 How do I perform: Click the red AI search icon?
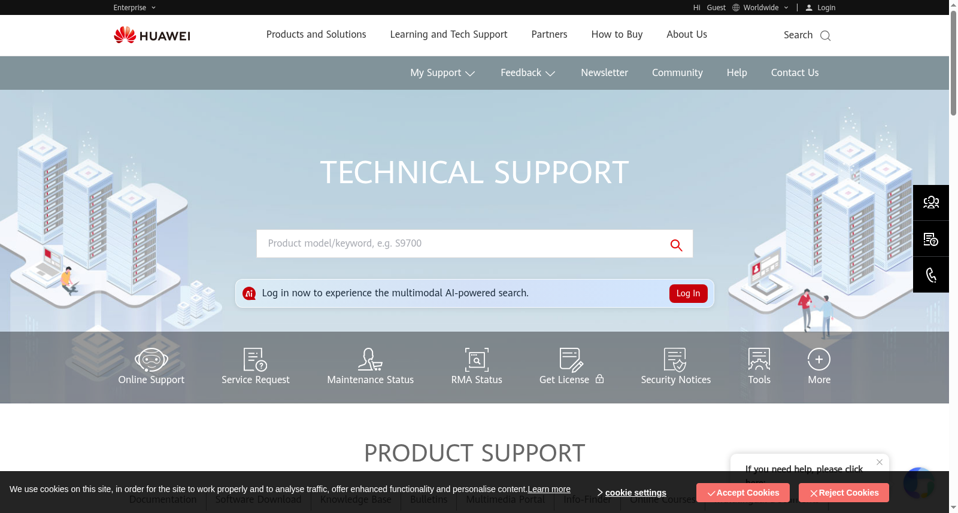click(x=249, y=293)
